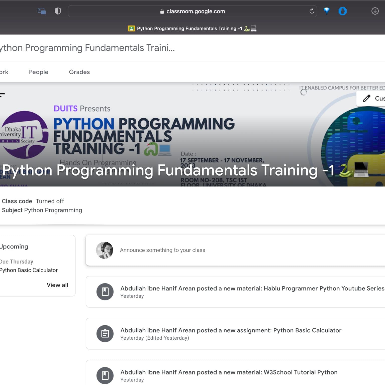The image size is (385, 385).
Task: Click material icon for W3School Tutorial post
Action: [x=105, y=375]
